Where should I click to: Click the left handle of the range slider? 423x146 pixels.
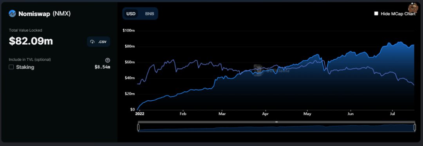[x=138, y=127]
